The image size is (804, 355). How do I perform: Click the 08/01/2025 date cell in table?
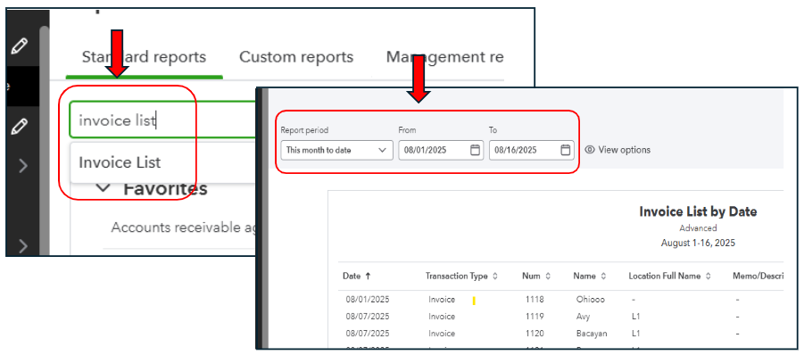[367, 300]
